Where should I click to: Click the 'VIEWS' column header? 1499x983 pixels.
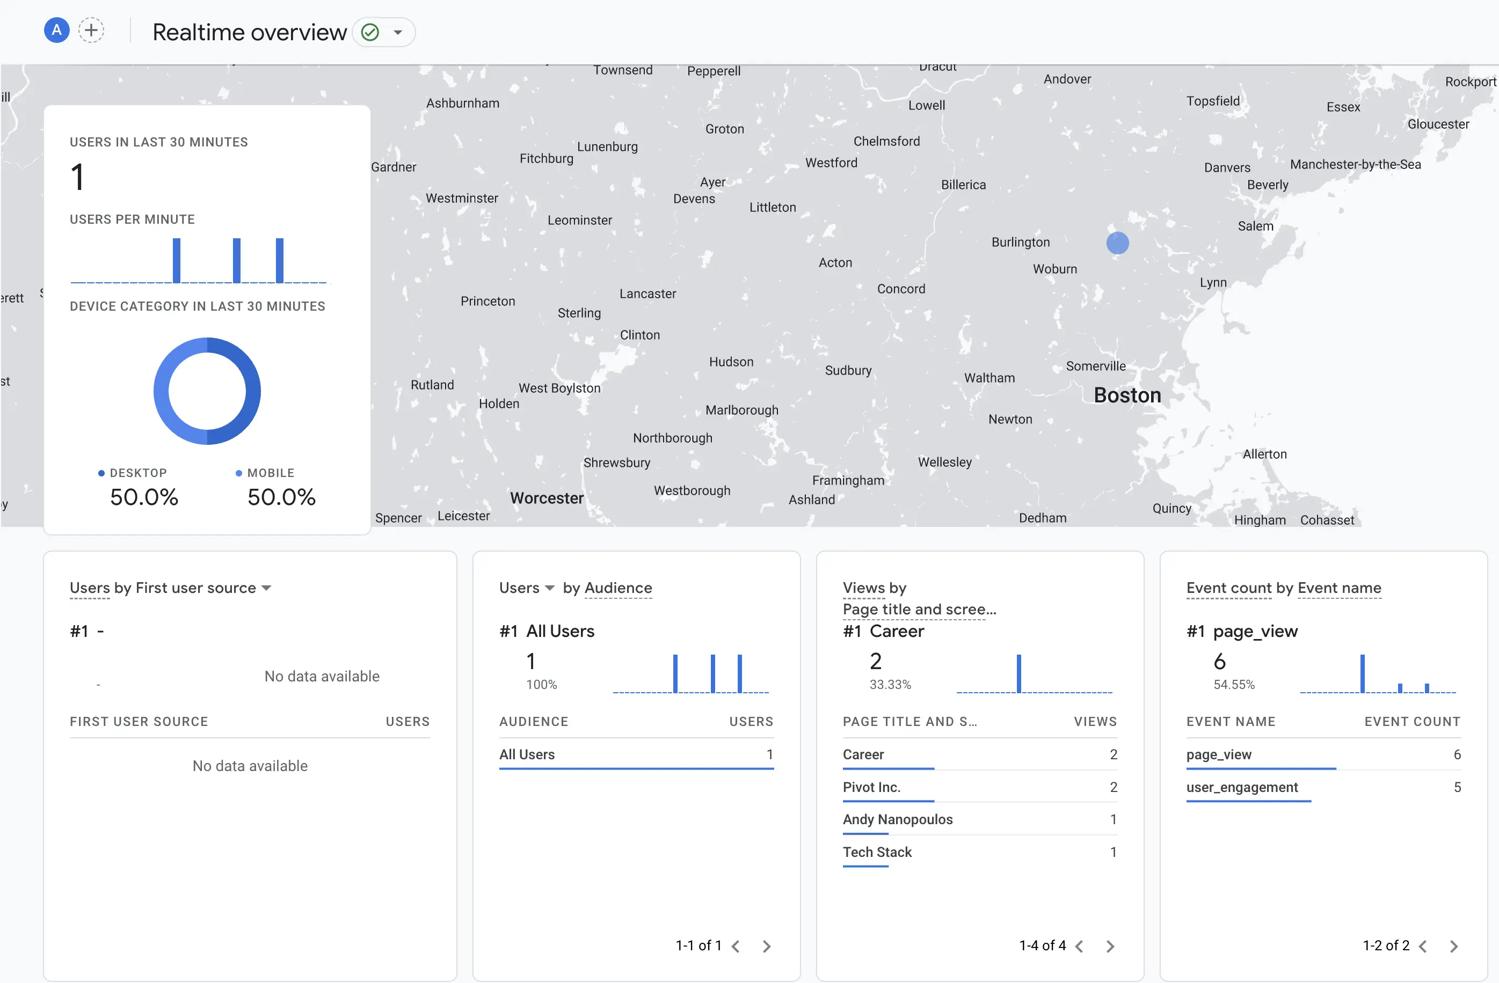(x=1095, y=722)
